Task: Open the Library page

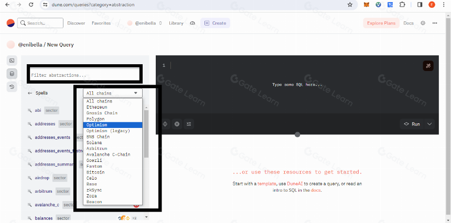Action: pos(176,23)
